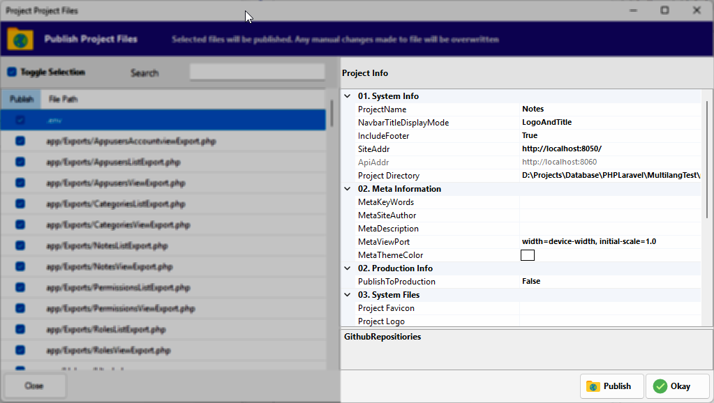The height and width of the screenshot is (403, 714).
Task: Collapse the 02. Production Info section
Action: pyautogui.click(x=348, y=268)
